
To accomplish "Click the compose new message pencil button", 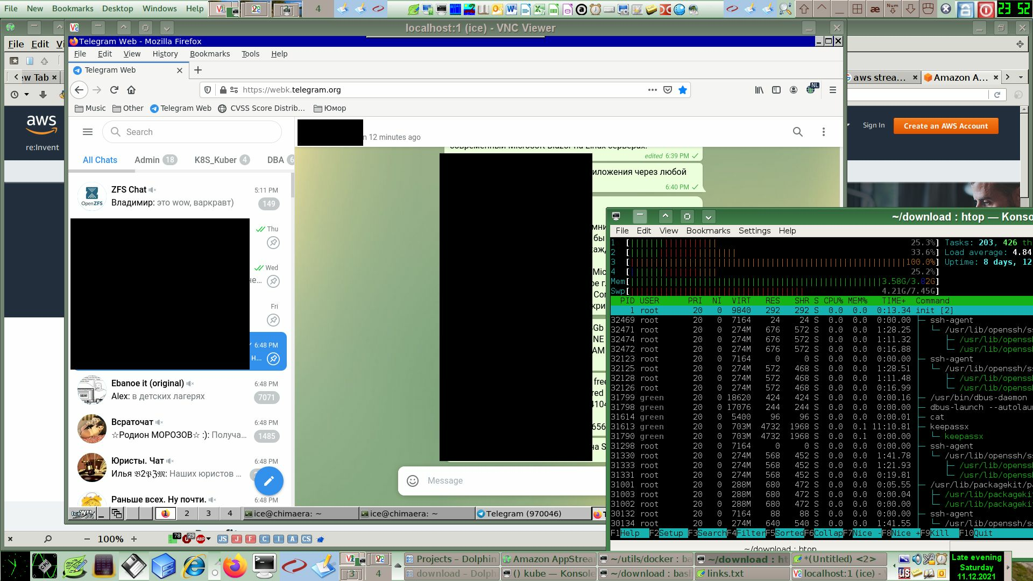I will [269, 481].
